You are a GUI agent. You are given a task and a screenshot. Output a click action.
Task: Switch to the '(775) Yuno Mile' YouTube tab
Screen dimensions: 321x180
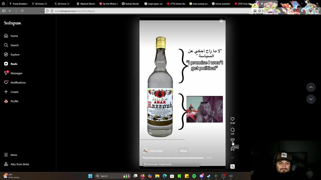244,4
